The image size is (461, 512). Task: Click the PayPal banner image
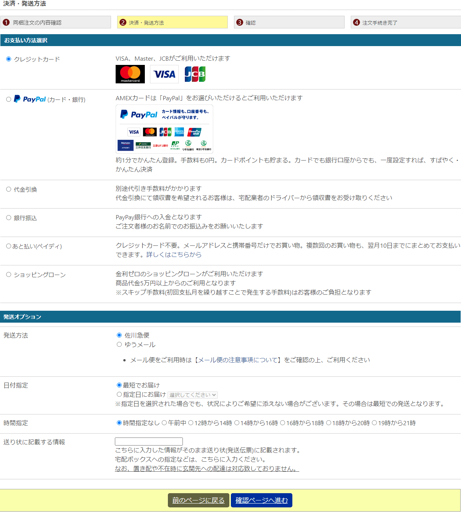[x=164, y=129]
